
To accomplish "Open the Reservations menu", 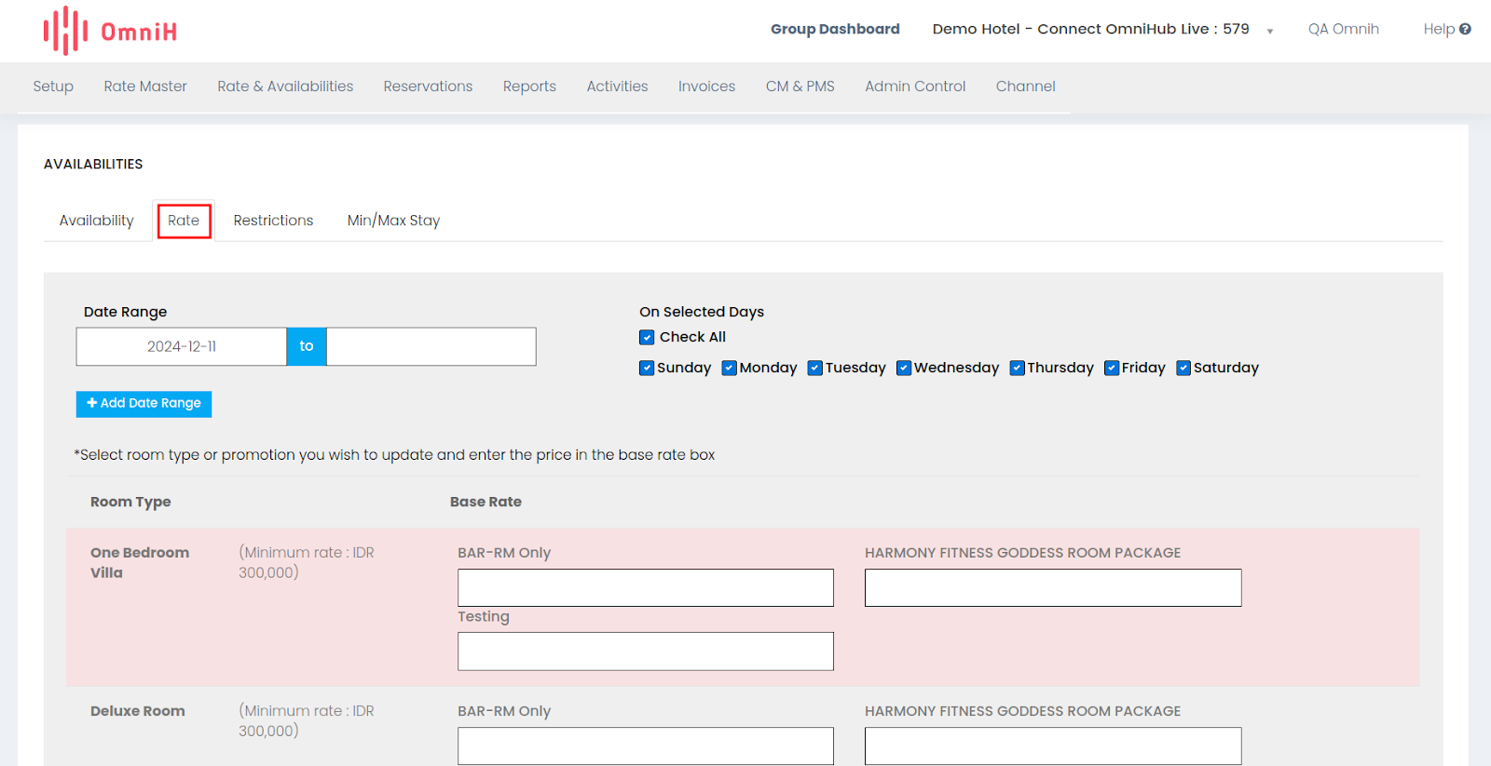I will click(428, 86).
